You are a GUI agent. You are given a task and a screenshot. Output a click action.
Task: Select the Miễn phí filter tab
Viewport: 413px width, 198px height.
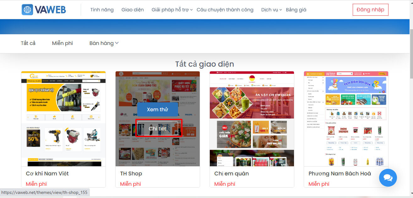pyautogui.click(x=62, y=43)
